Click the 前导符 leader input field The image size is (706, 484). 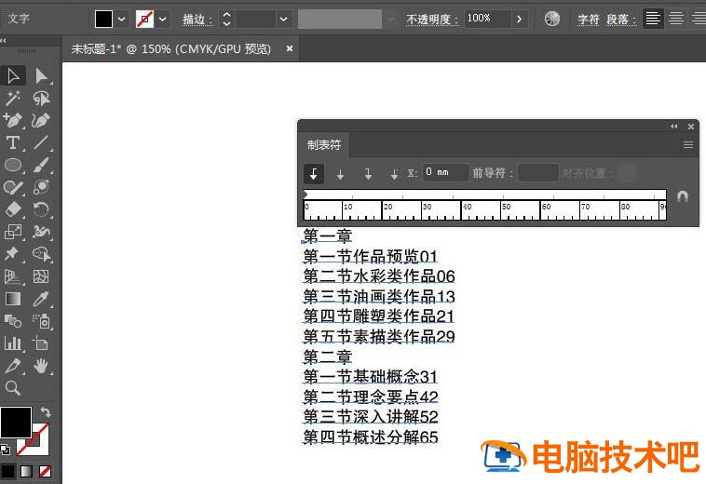[x=538, y=173]
